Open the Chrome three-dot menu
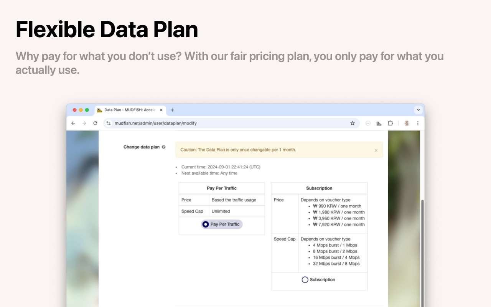Image resolution: width=491 pixels, height=307 pixels. [418, 123]
